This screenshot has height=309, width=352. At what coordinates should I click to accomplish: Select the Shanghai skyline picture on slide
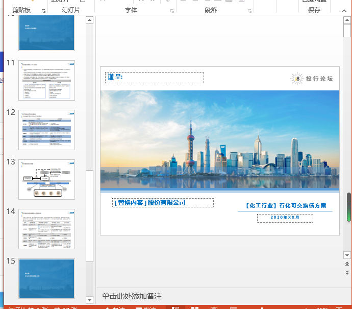tap(220, 139)
